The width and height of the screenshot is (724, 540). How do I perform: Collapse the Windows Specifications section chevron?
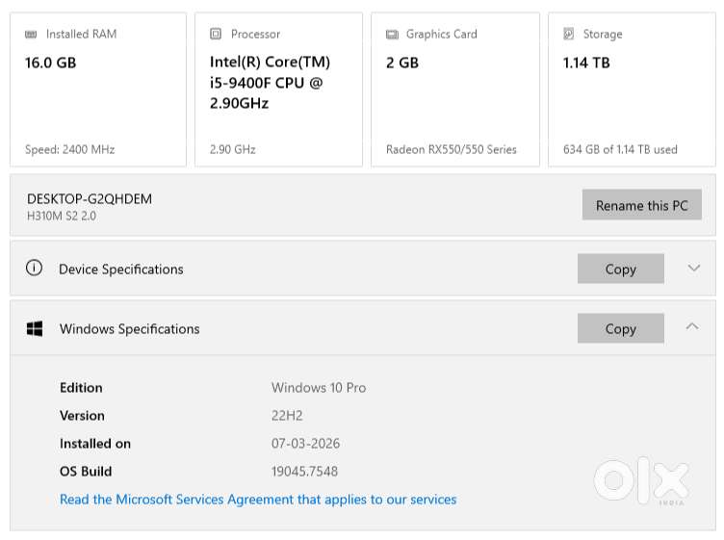click(x=692, y=326)
